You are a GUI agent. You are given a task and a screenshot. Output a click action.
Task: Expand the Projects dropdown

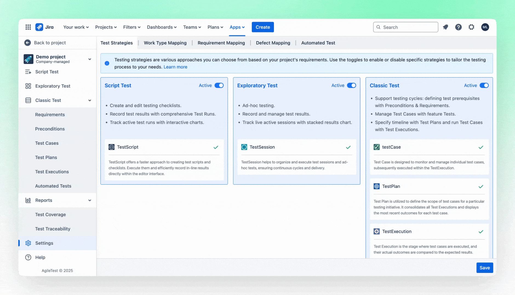point(106,27)
